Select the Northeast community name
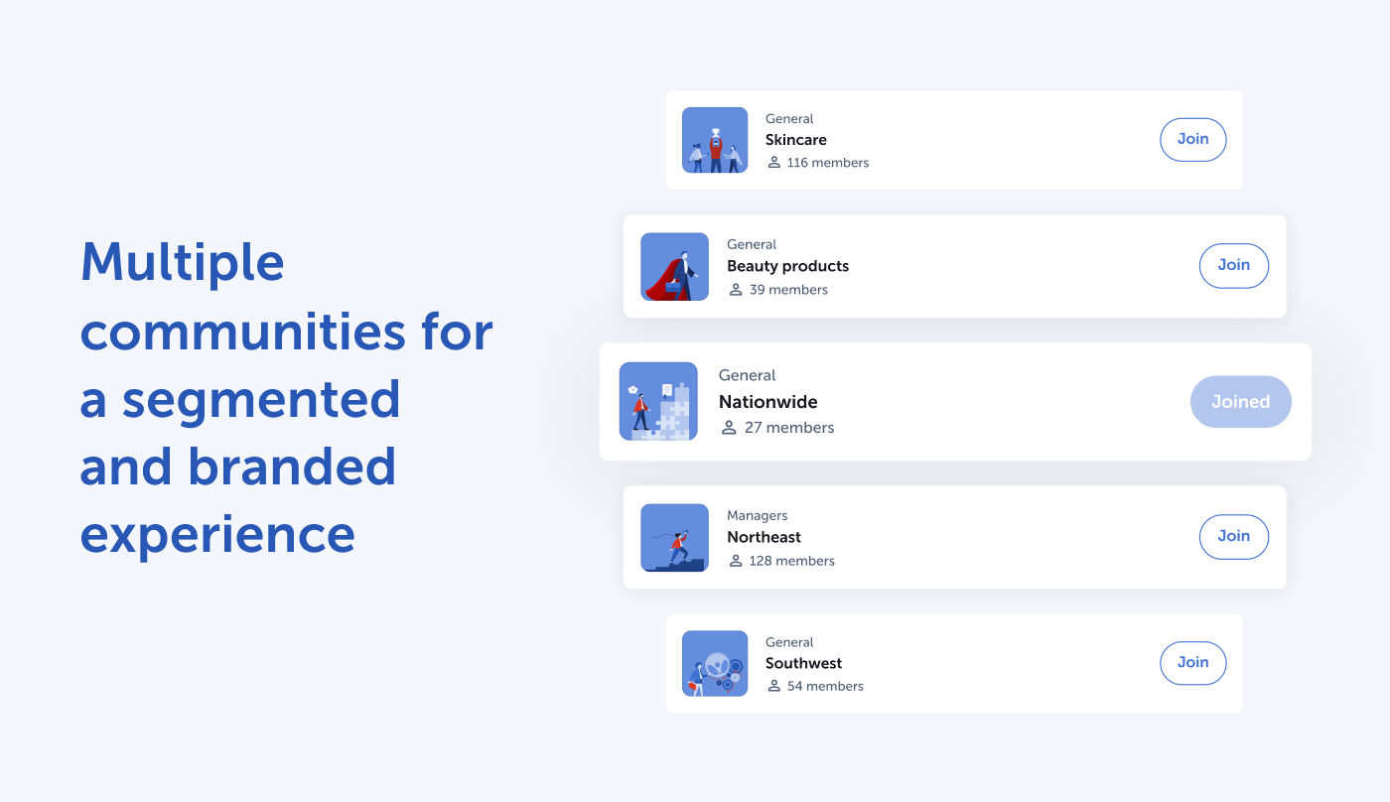This screenshot has width=1390, height=802. coord(764,537)
